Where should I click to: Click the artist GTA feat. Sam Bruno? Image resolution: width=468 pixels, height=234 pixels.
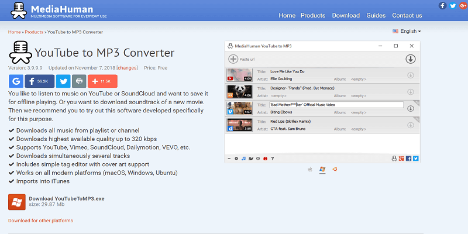tap(288, 129)
